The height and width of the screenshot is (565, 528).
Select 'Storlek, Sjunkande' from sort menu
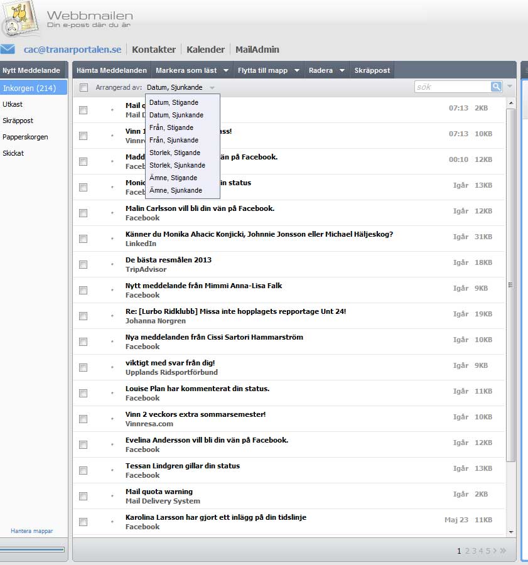[177, 165]
